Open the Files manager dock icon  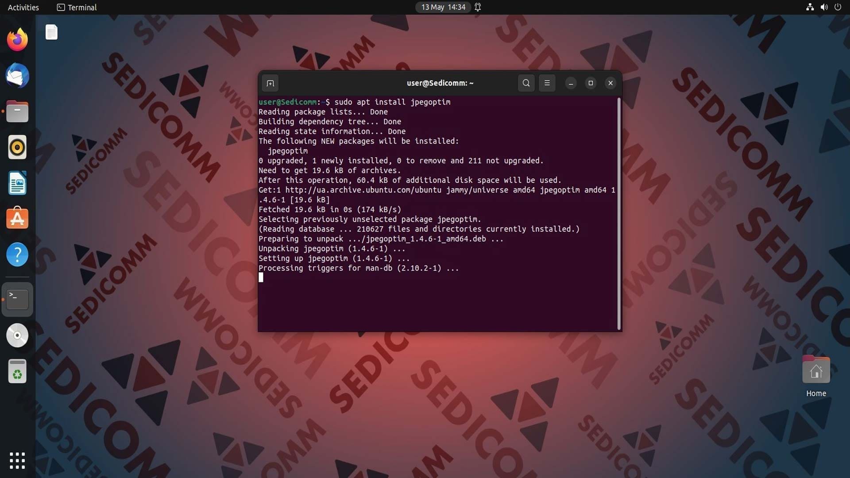[17, 112]
